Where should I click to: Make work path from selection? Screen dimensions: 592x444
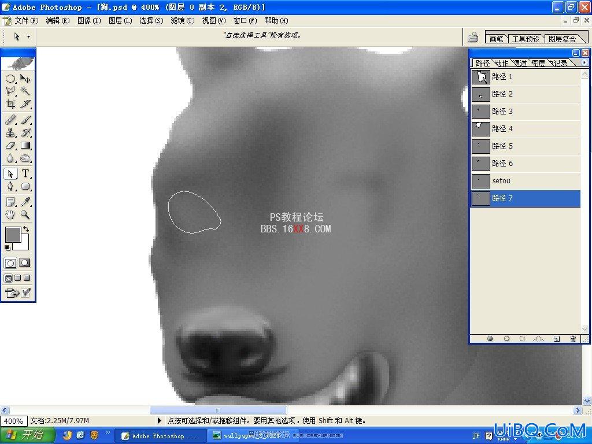point(539,339)
